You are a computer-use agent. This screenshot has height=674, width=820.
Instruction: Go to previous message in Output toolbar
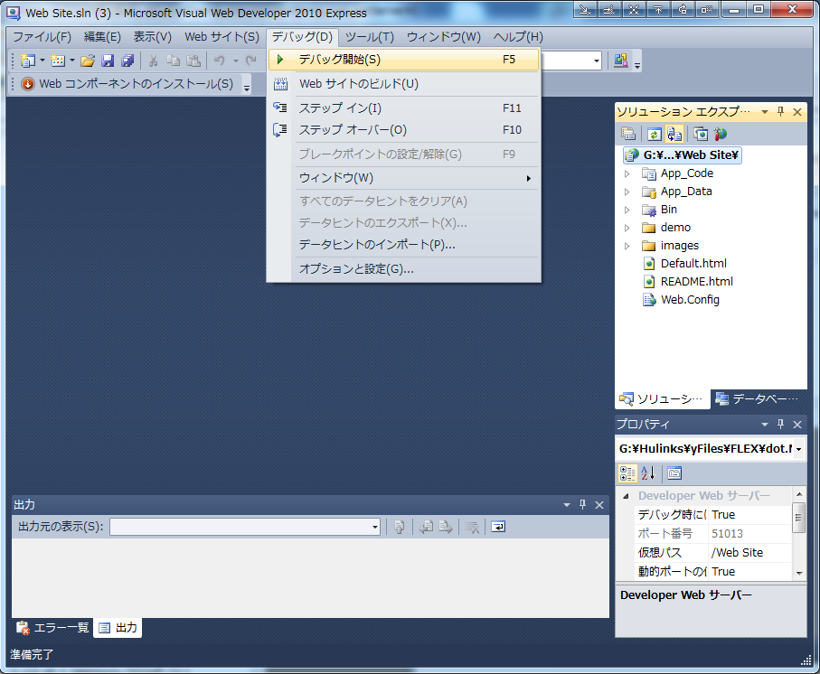[x=426, y=527]
